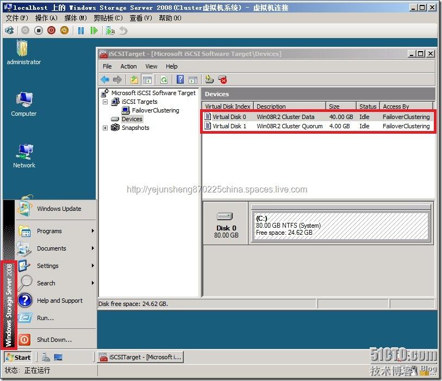Click the Delete virtual disk toolbar icon
Image resolution: width=442 pixels, height=381 pixels.
point(222,80)
